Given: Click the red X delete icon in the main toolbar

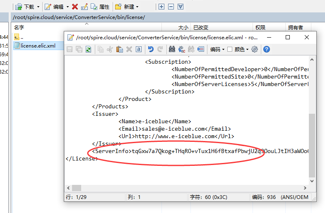Looking at the screenshot, I should [75, 7].
